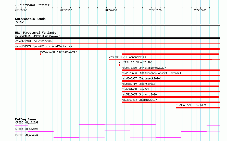
Task: Click the red bar under nsv5475355
Action: [171, 70]
